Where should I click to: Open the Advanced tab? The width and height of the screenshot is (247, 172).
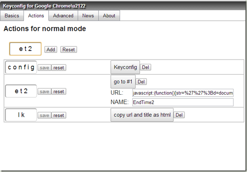coord(63,16)
